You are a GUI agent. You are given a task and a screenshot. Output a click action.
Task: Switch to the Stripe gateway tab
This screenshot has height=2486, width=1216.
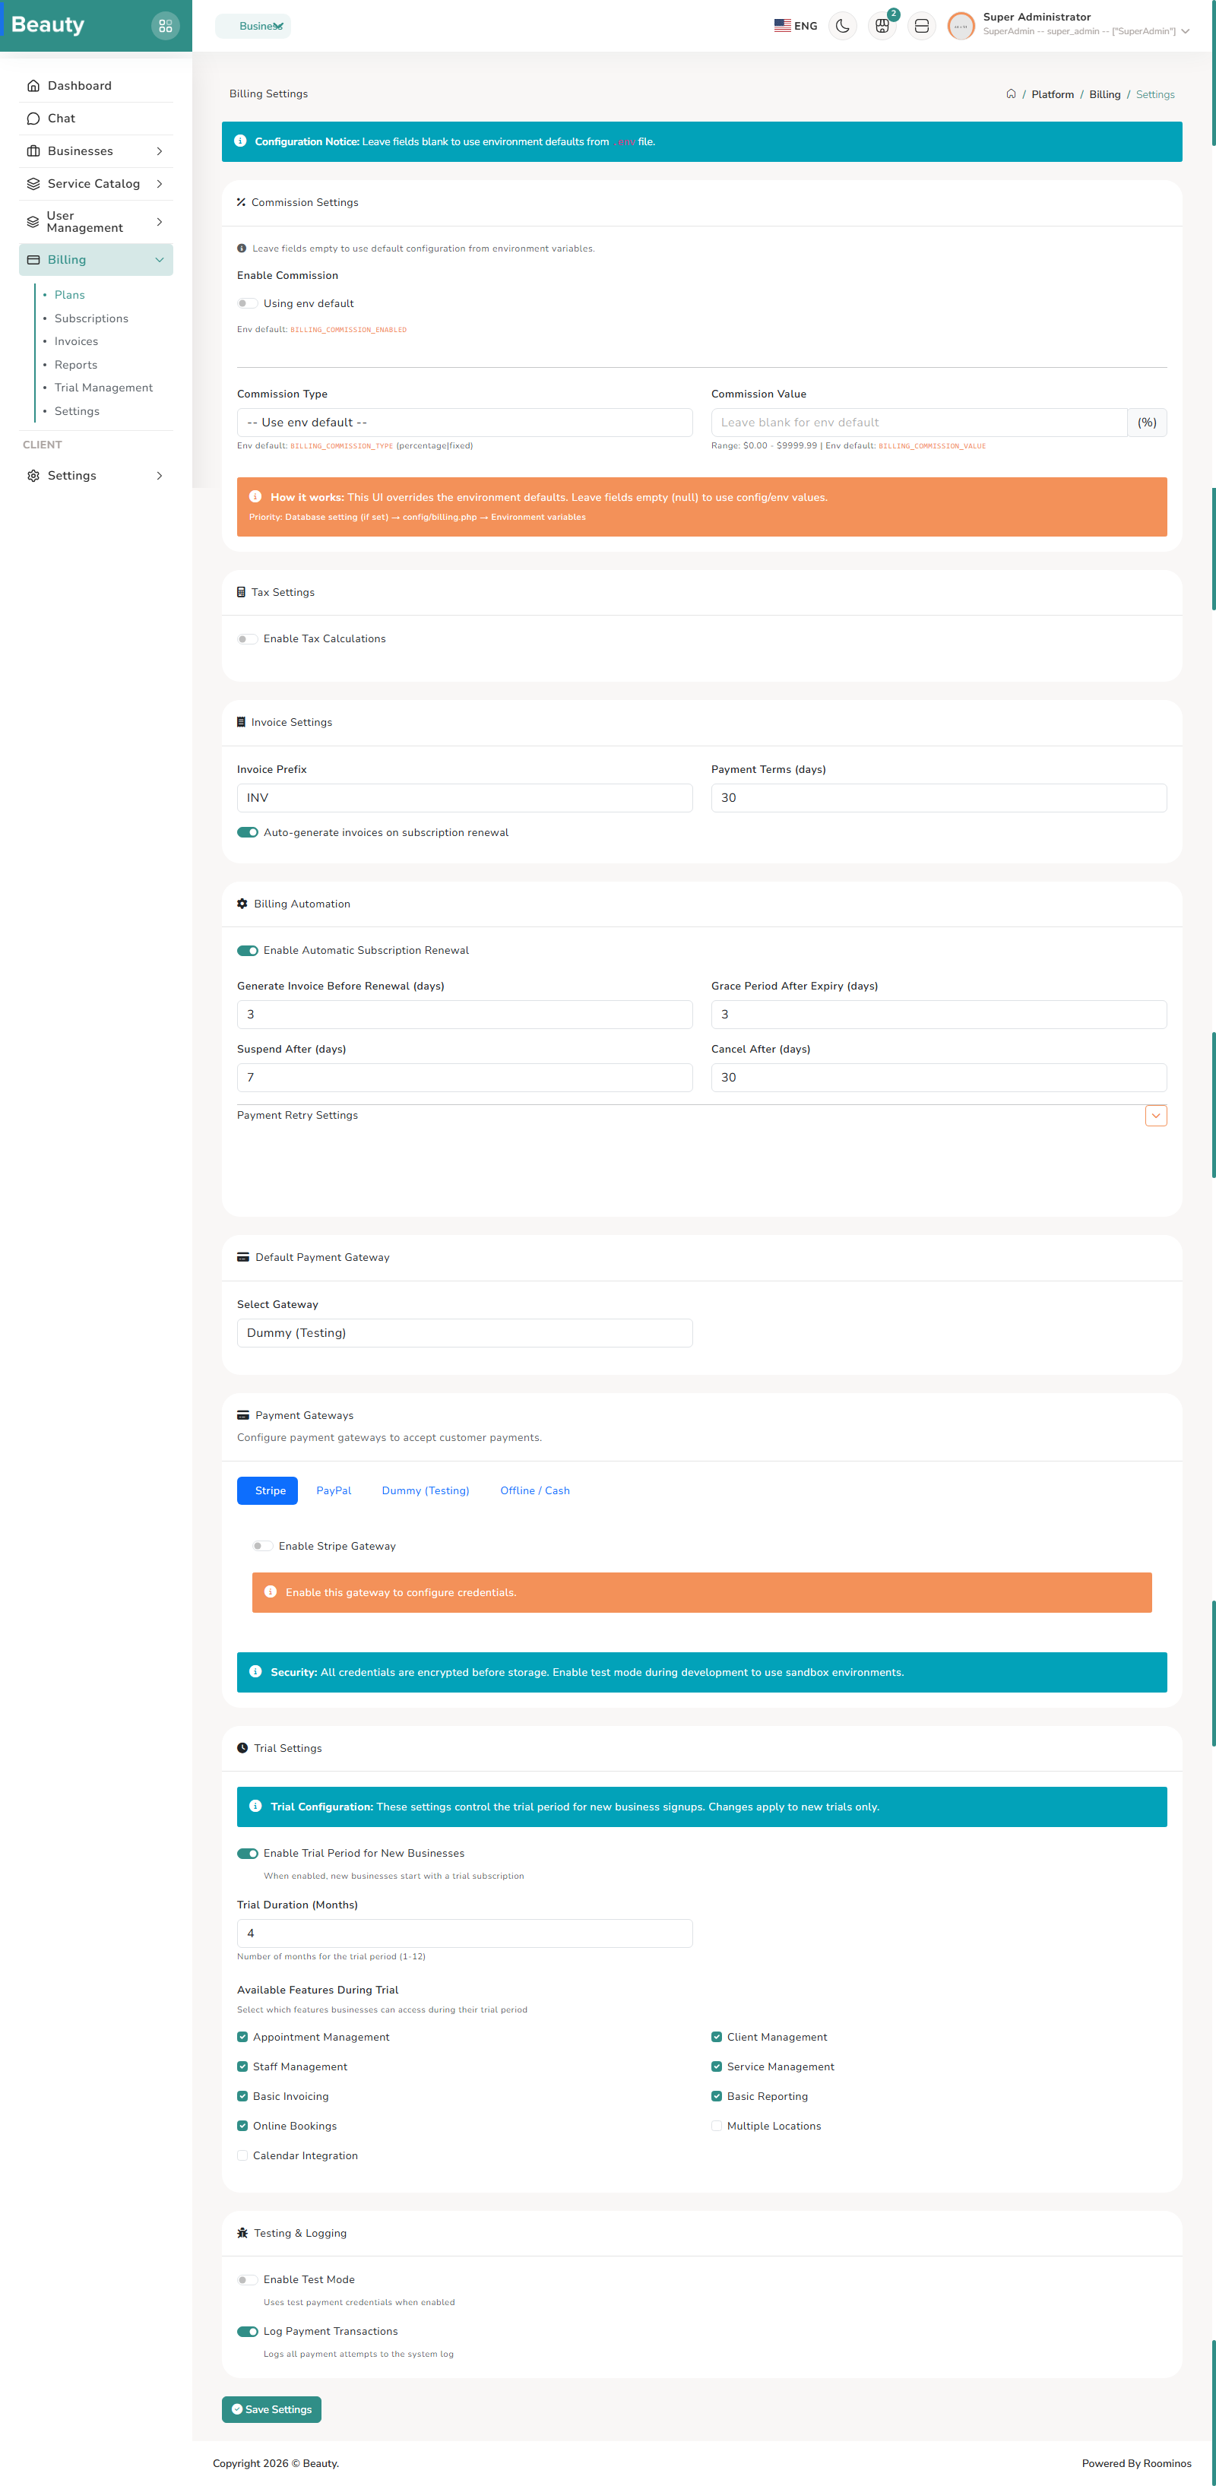coord(268,1491)
